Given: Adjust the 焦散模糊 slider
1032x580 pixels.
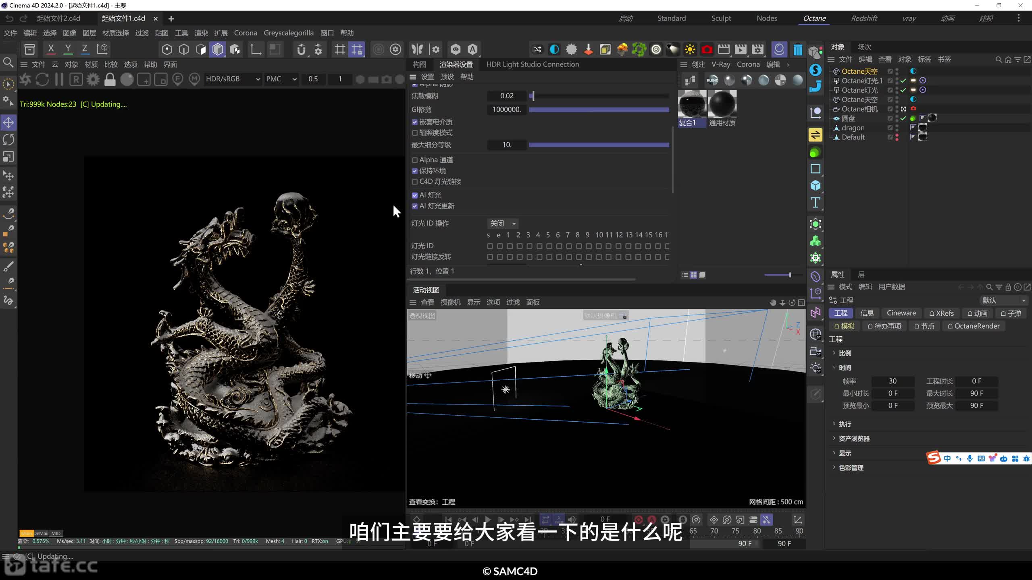Looking at the screenshot, I should 599,96.
